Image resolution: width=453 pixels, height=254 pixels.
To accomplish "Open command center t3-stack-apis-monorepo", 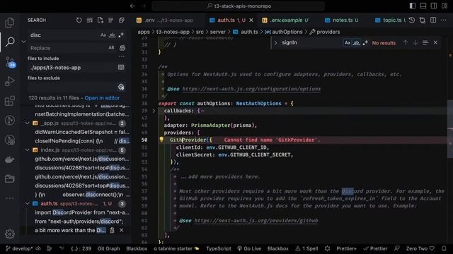I will (239, 6).
